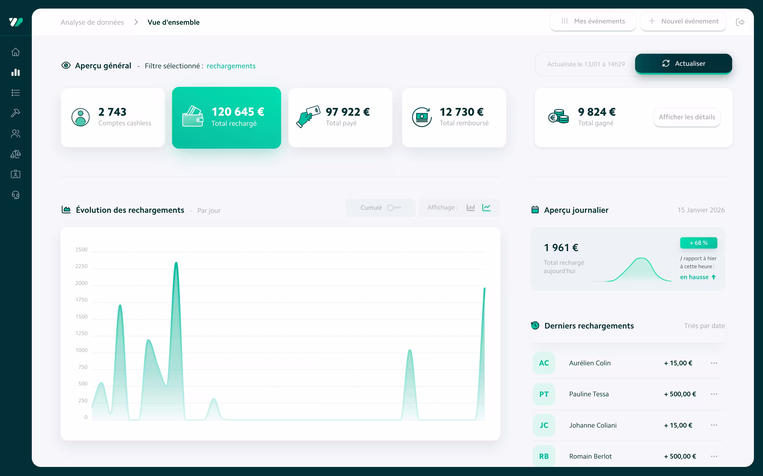Click the Actualiser button
The width and height of the screenshot is (763, 476).
683,64
